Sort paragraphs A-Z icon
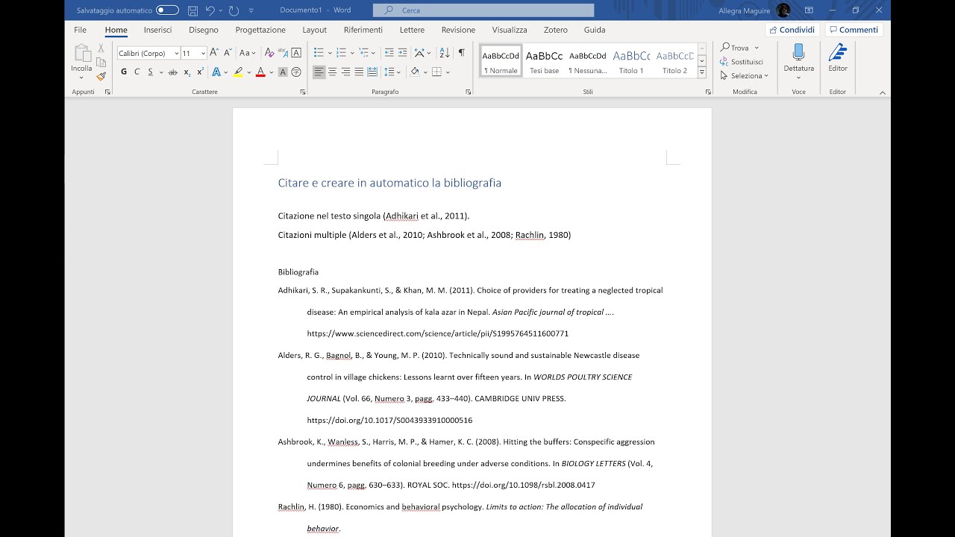The height and width of the screenshot is (537, 955). click(445, 53)
